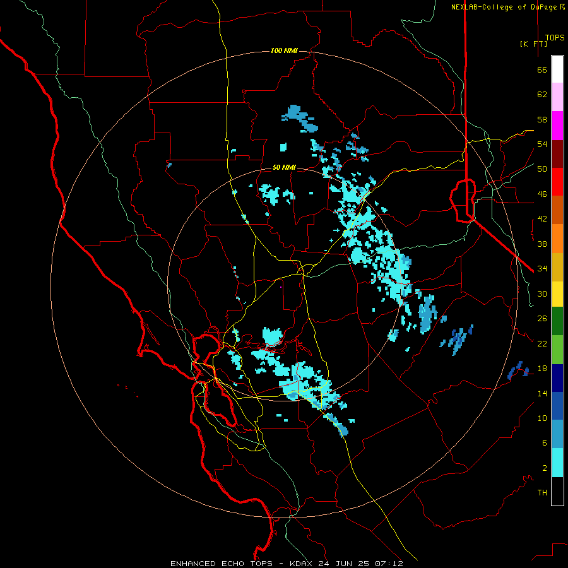568x568 pixels.
Task: Click the 100 NMI range ring label
Action: pos(284,50)
